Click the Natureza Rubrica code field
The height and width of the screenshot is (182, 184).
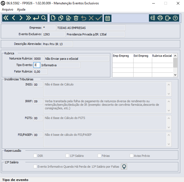pos(39,59)
